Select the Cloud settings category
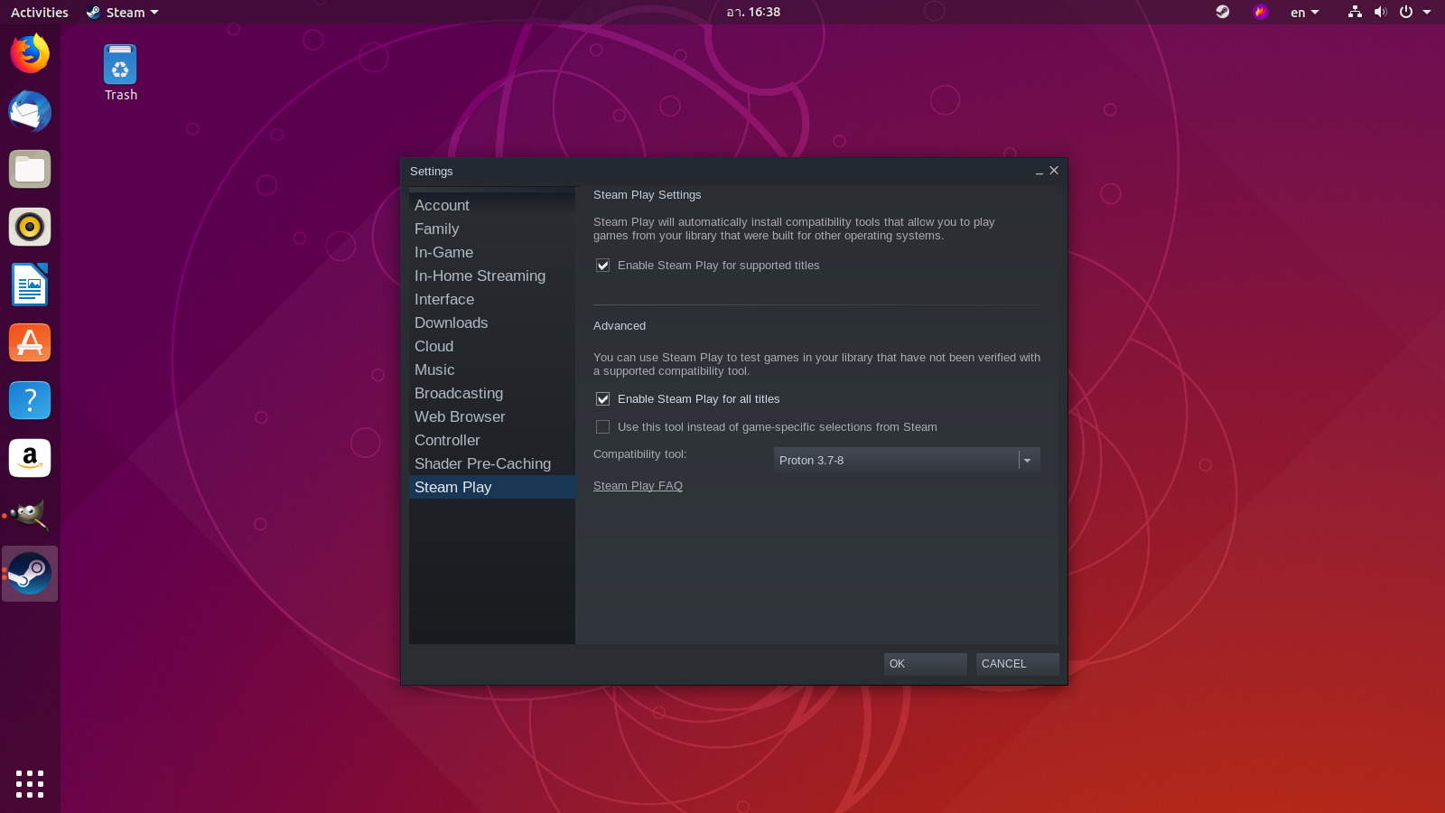The height and width of the screenshot is (813, 1445). (x=492, y=346)
